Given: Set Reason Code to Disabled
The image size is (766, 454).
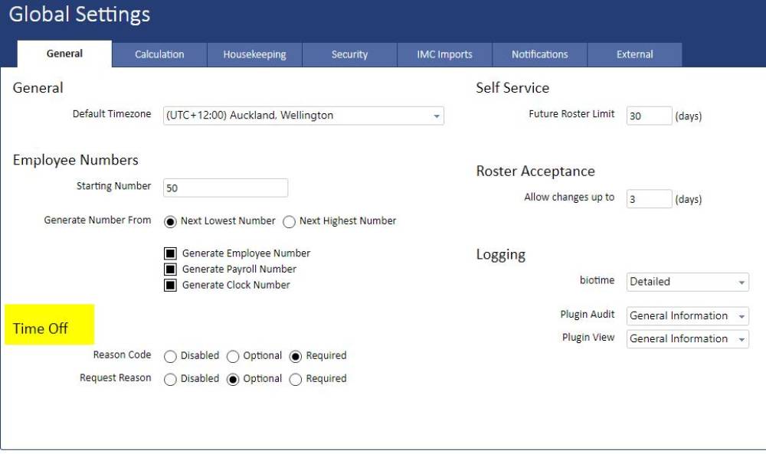Looking at the screenshot, I should (171, 357).
